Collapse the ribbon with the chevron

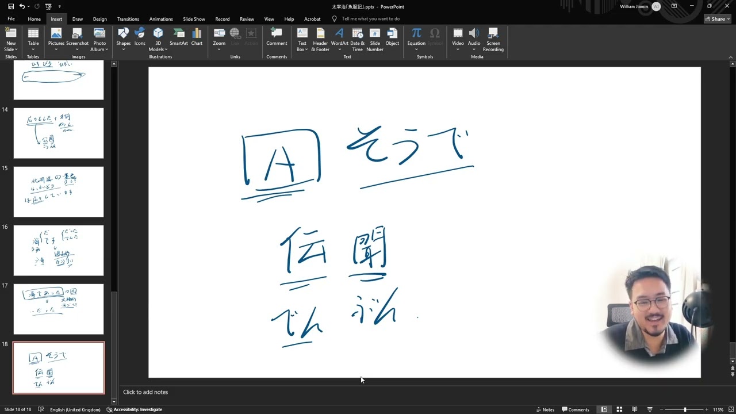[x=731, y=57]
